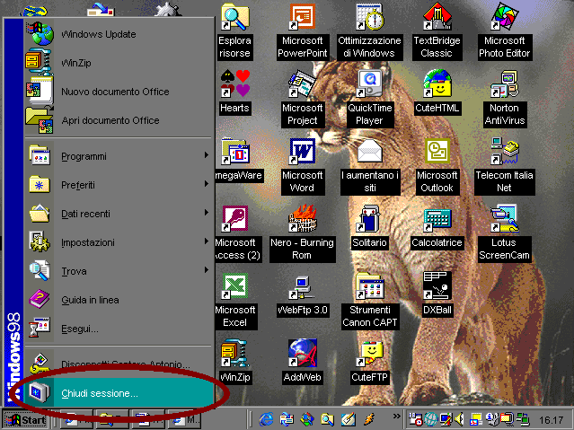Switch to the taskbar window button labeled M..
The width and height of the screenshot is (574, 430).
tap(183, 419)
